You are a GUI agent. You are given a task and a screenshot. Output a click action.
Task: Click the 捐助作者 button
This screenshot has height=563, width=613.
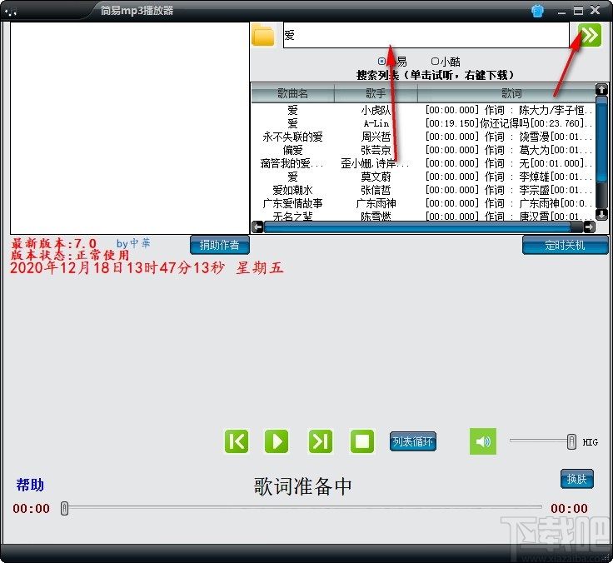pos(219,245)
